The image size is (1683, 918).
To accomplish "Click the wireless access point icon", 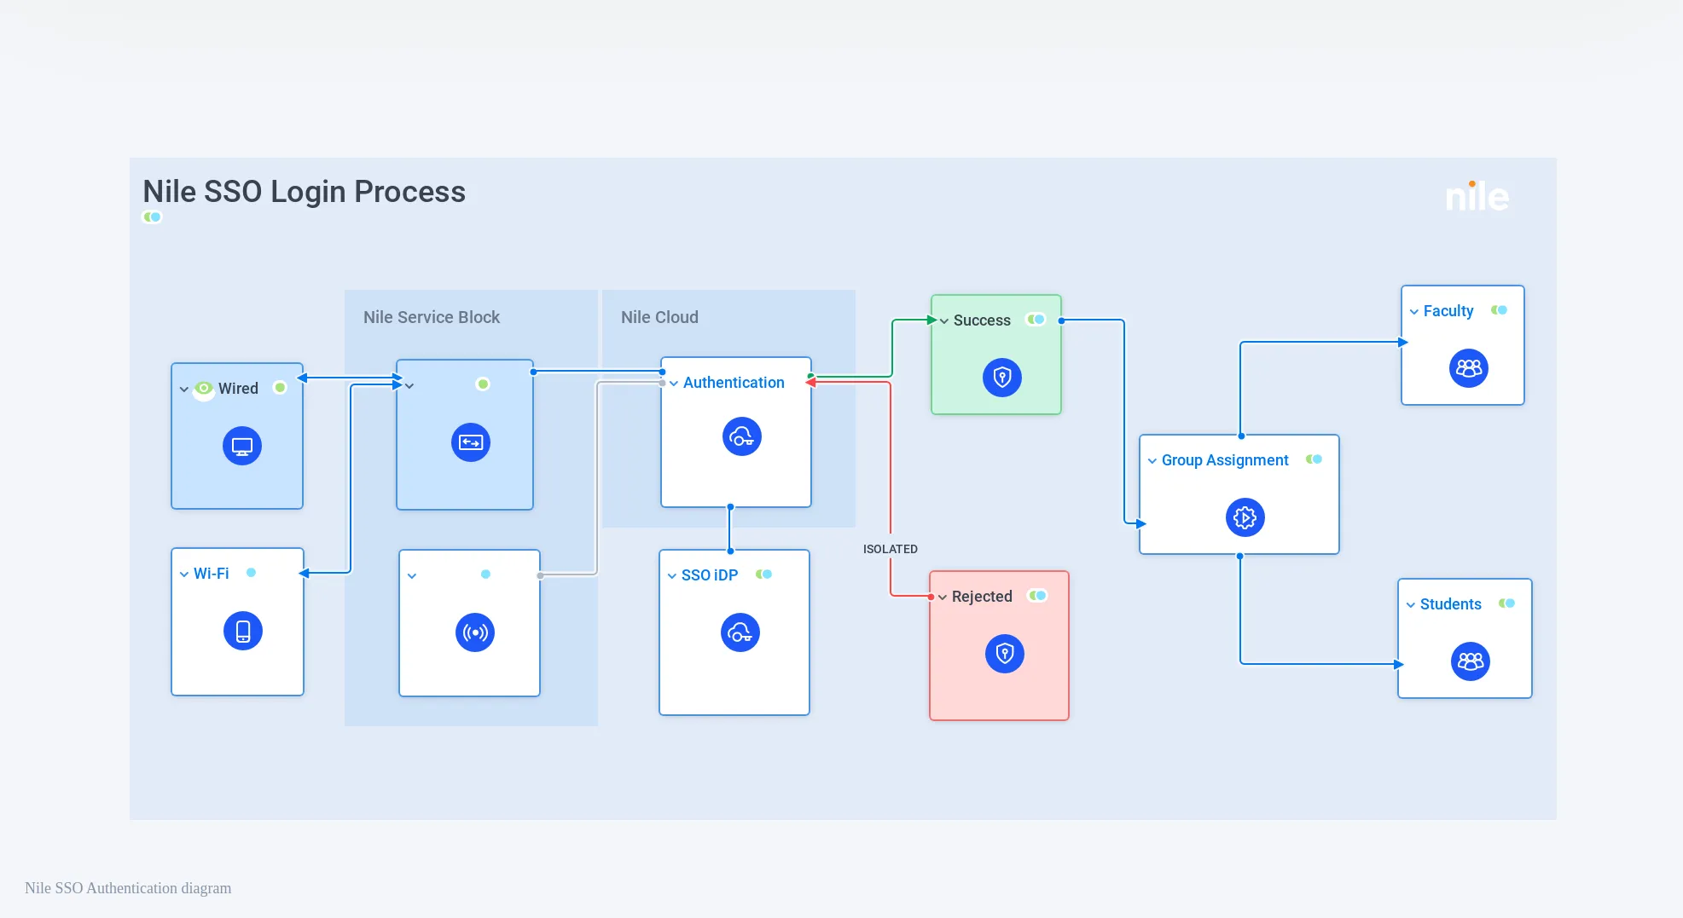I will coord(475,632).
